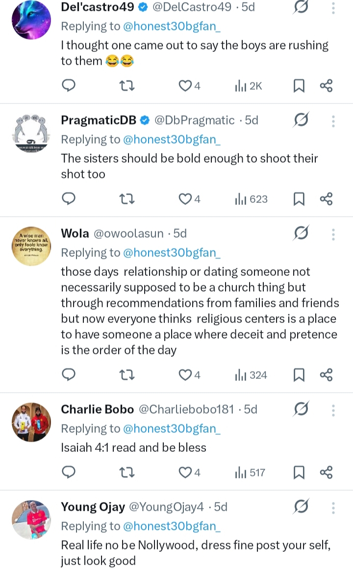View analytics for PragmaticDB's 623 views
The width and height of the screenshot is (353, 571).
coord(252,199)
